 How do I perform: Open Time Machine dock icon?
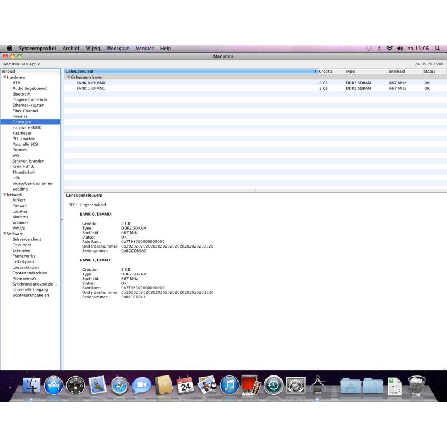coord(273,386)
